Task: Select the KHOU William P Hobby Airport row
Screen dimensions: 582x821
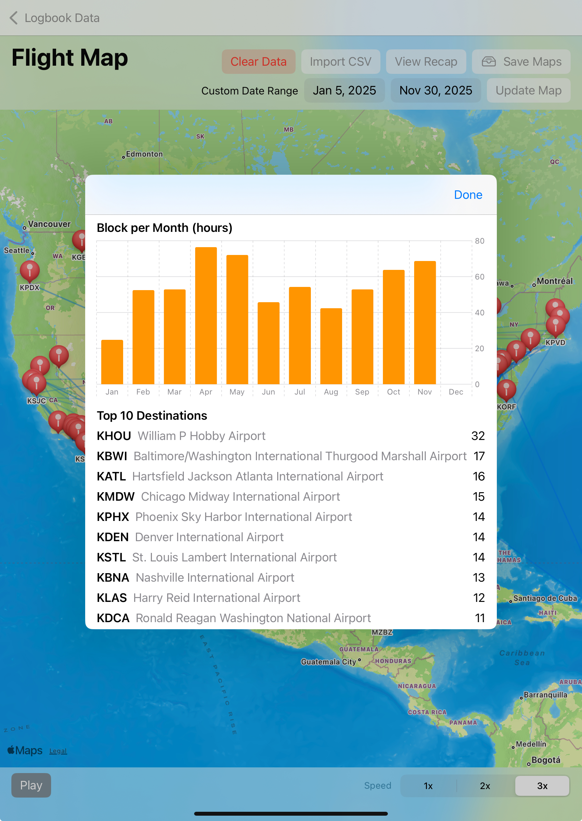Action: click(290, 436)
